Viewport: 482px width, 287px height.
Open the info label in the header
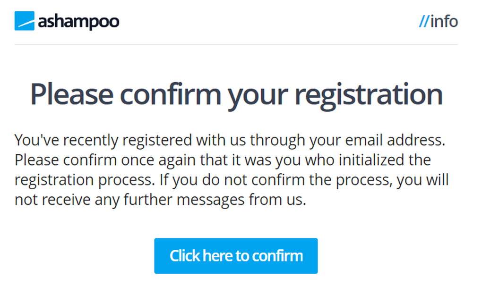point(444,21)
